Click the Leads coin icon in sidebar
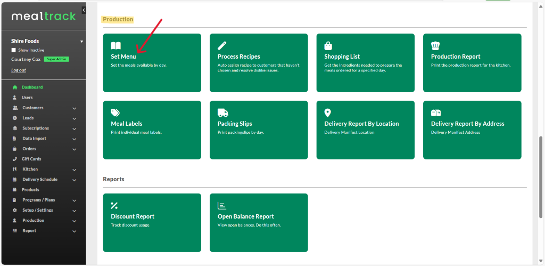This screenshot has height=266, width=545. coord(14,118)
